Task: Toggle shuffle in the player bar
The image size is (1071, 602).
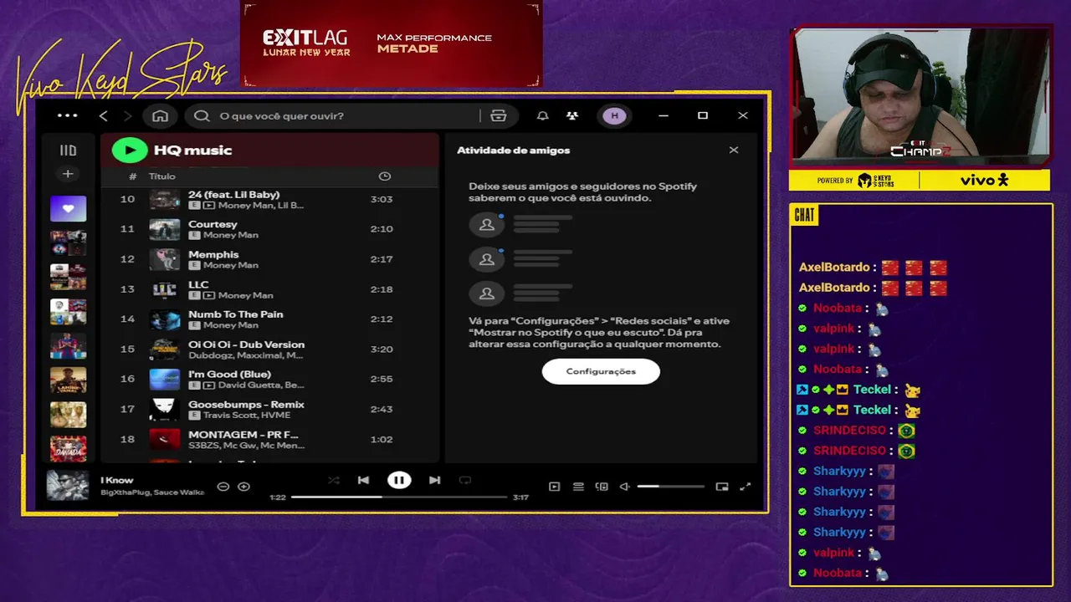Action: (334, 481)
